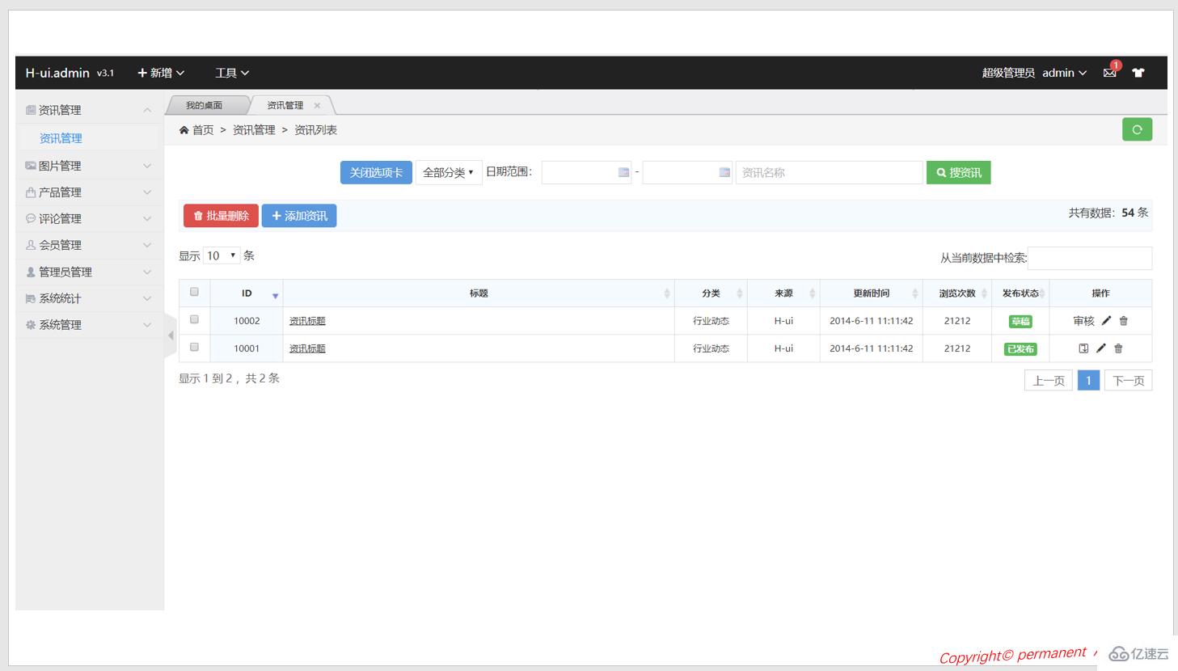Screen dimensions: 1178x671
Task: Click the 关闭选项卡 button
Action: tap(376, 172)
